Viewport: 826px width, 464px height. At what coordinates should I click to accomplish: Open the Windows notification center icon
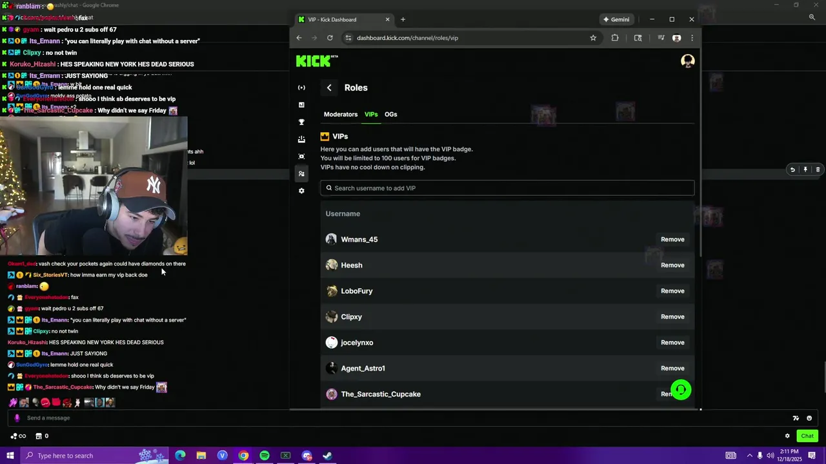click(812, 456)
